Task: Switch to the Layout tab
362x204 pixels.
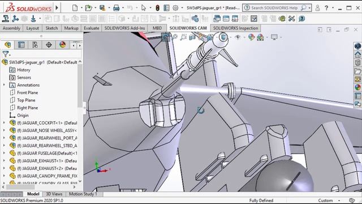Action: point(33,28)
